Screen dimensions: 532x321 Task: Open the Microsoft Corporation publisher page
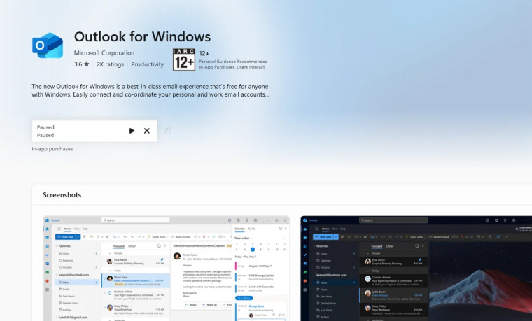[x=104, y=53]
